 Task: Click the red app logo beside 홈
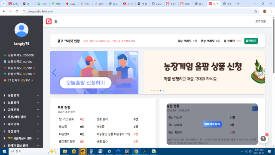(x=49, y=22)
